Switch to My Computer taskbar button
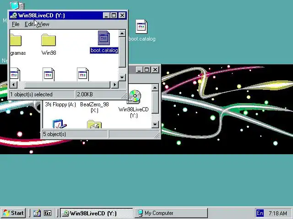 (171, 213)
